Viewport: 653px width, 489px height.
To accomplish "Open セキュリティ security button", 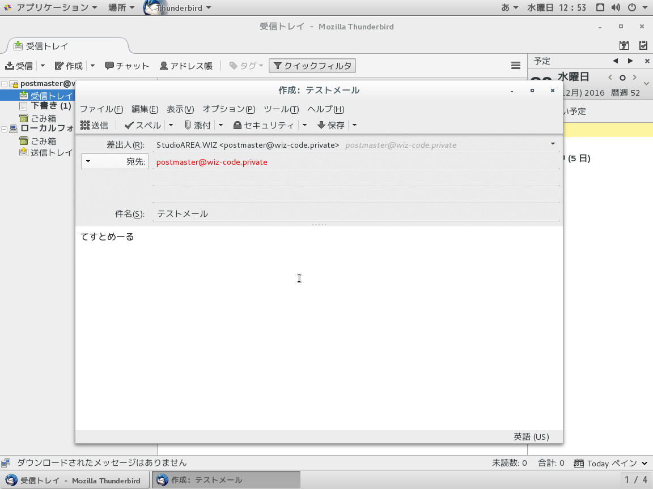I will coord(264,125).
